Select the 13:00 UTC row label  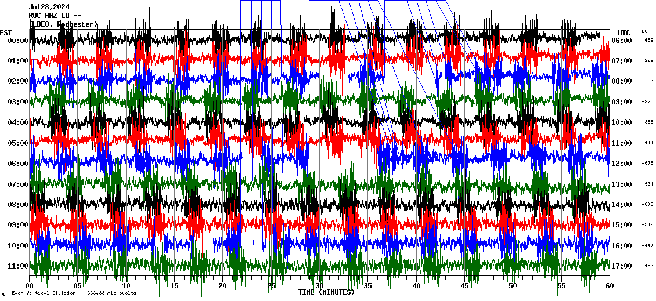pyautogui.click(x=626, y=184)
